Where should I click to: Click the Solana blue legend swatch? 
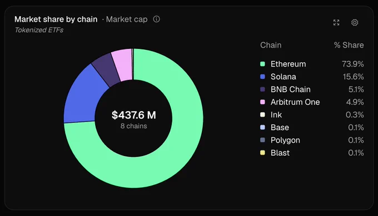[262, 77]
